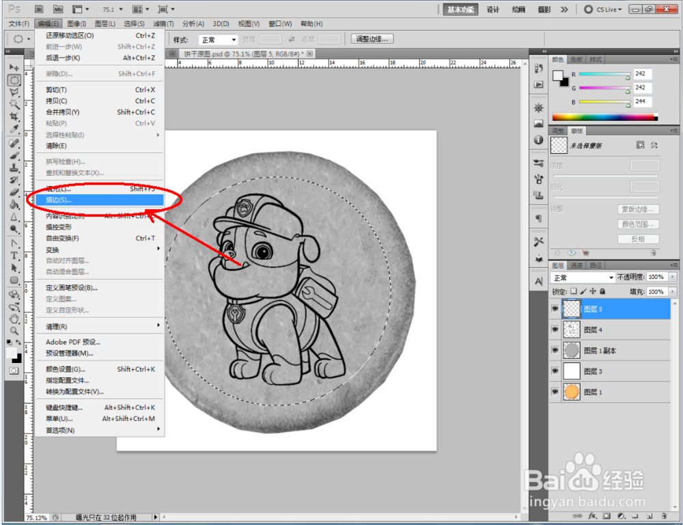Click the foreground color swatch in Color panel
Screen dimensions: 683x525
coord(557,76)
